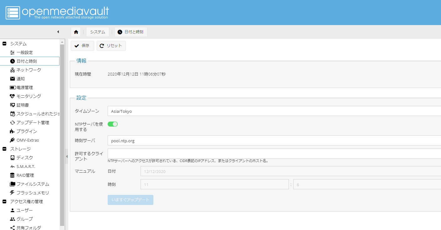Click the people icon beside グループ
Viewport: 441px width, 230px height.
pos(13,219)
